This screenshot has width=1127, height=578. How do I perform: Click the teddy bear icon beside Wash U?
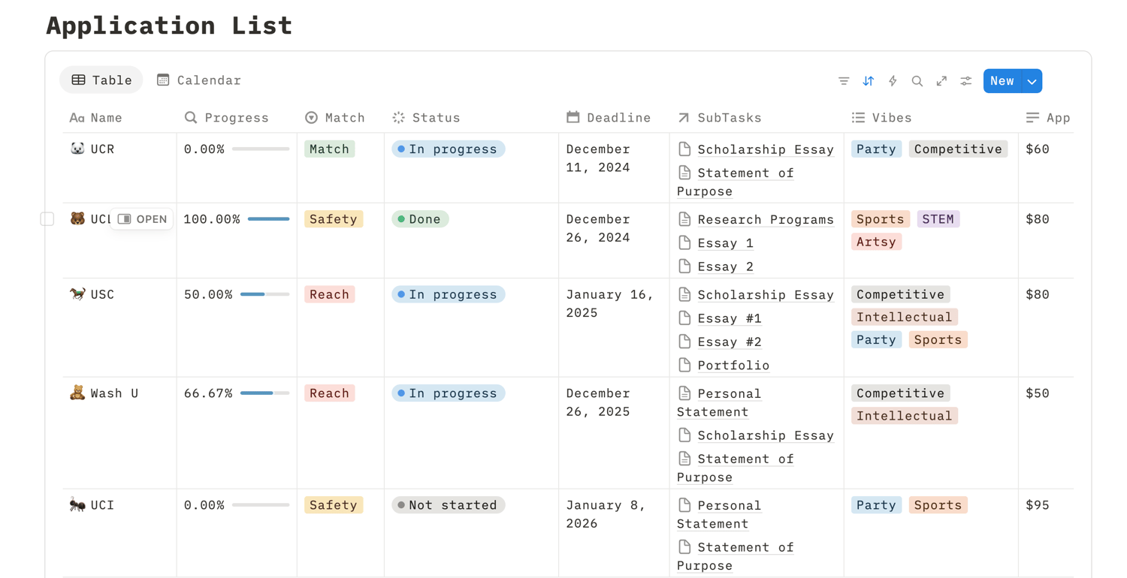click(x=77, y=393)
